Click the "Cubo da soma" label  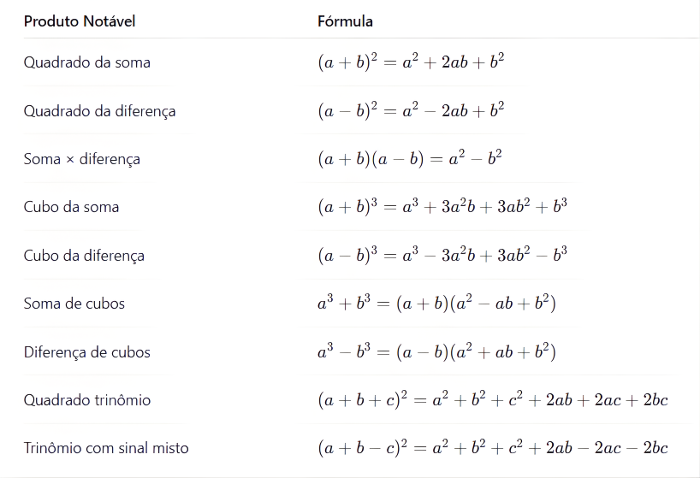(x=71, y=207)
